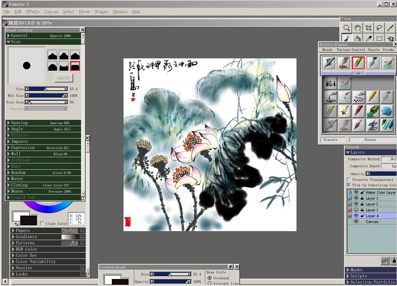Adjust the Min Size slider
The height and width of the screenshot is (286, 397).
pos(46,96)
